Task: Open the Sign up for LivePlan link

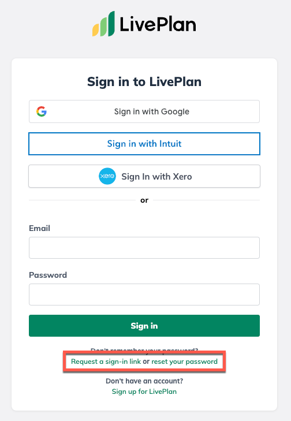Action: coord(144,392)
